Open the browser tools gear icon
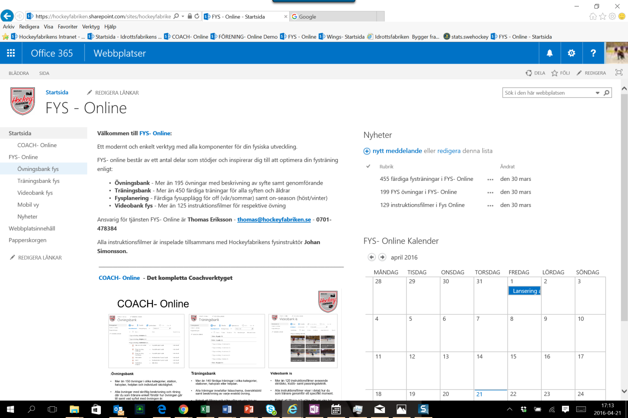Viewport: 628px width, 418px height. coord(612,16)
